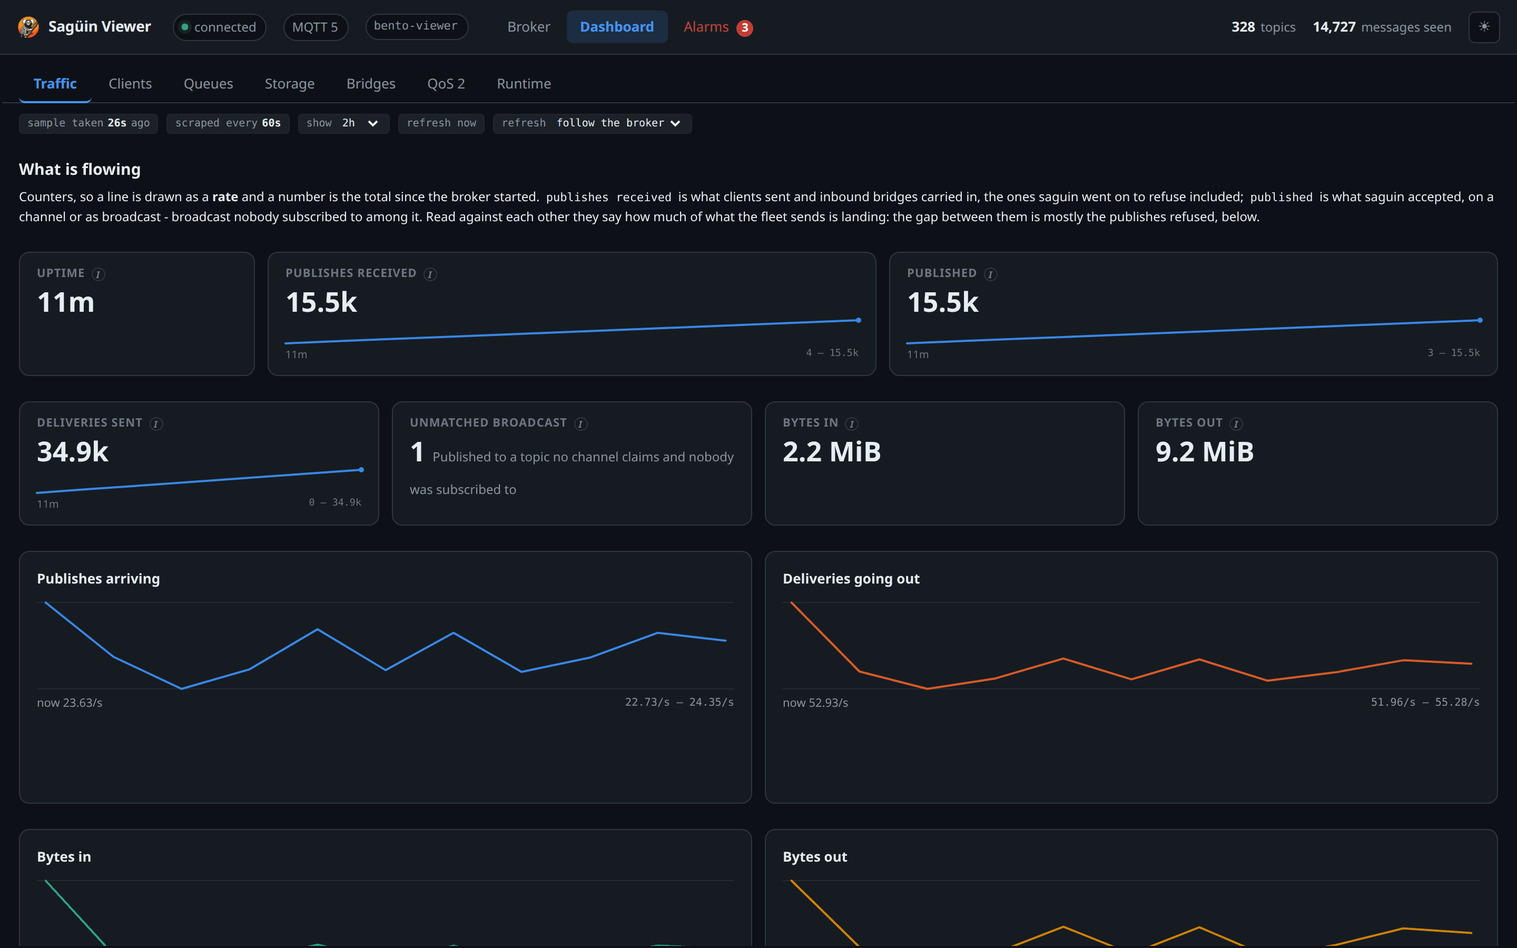Click the now 23.63/s value
The width and height of the screenshot is (1517, 948).
pos(70,703)
